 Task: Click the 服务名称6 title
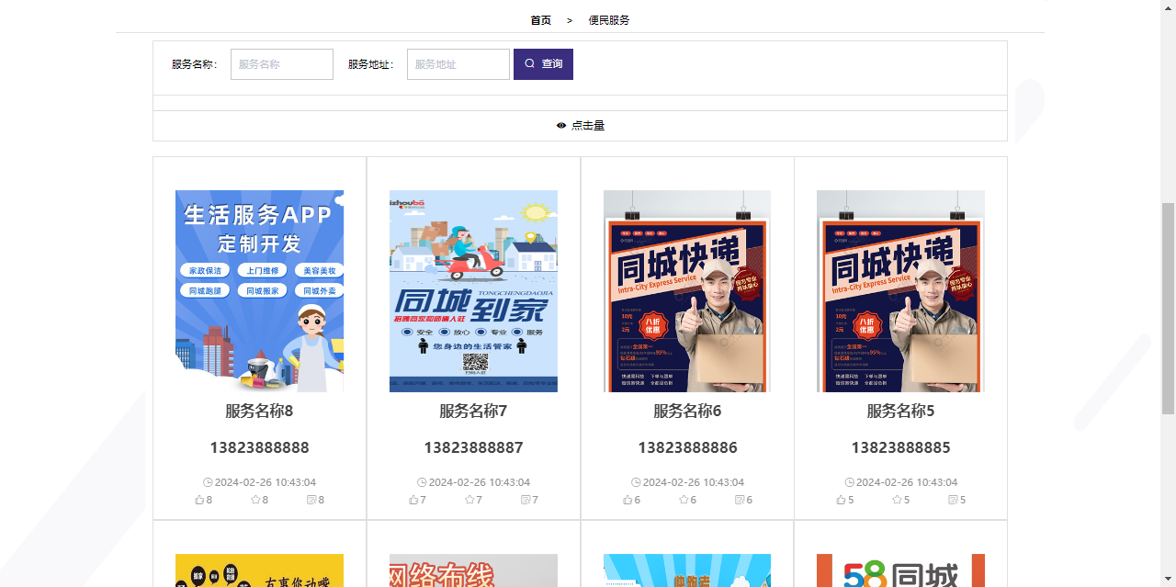click(687, 412)
